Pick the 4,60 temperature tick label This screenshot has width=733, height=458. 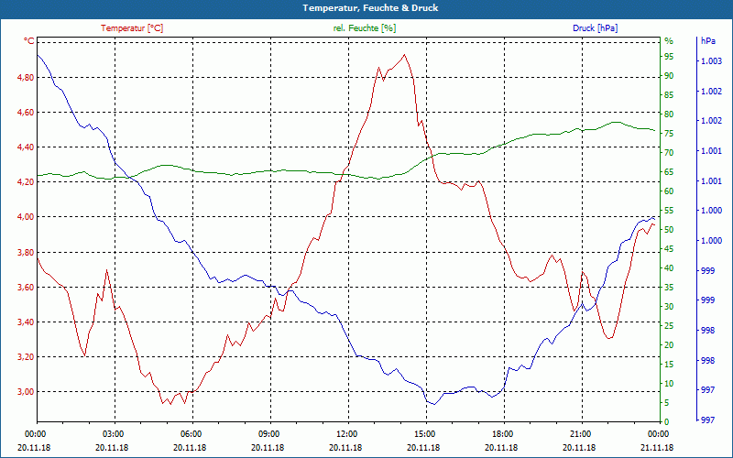[26, 112]
